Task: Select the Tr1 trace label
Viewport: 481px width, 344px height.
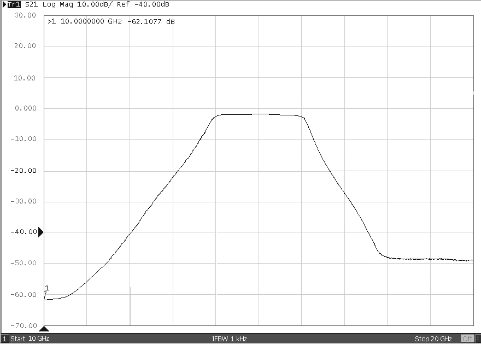Action: (14, 4)
